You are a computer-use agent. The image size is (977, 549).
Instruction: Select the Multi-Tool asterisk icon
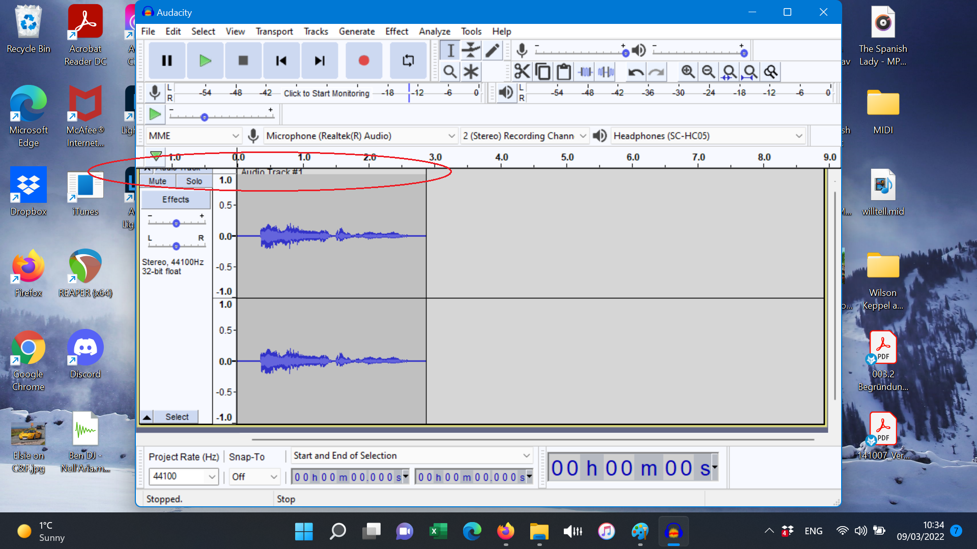tap(471, 72)
